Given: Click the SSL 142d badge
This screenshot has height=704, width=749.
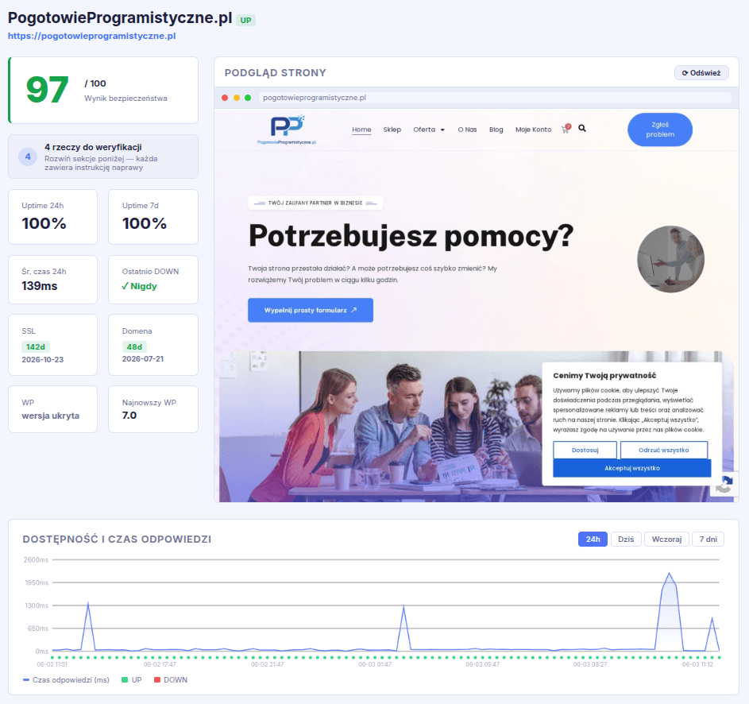Looking at the screenshot, I should (36, 347).
